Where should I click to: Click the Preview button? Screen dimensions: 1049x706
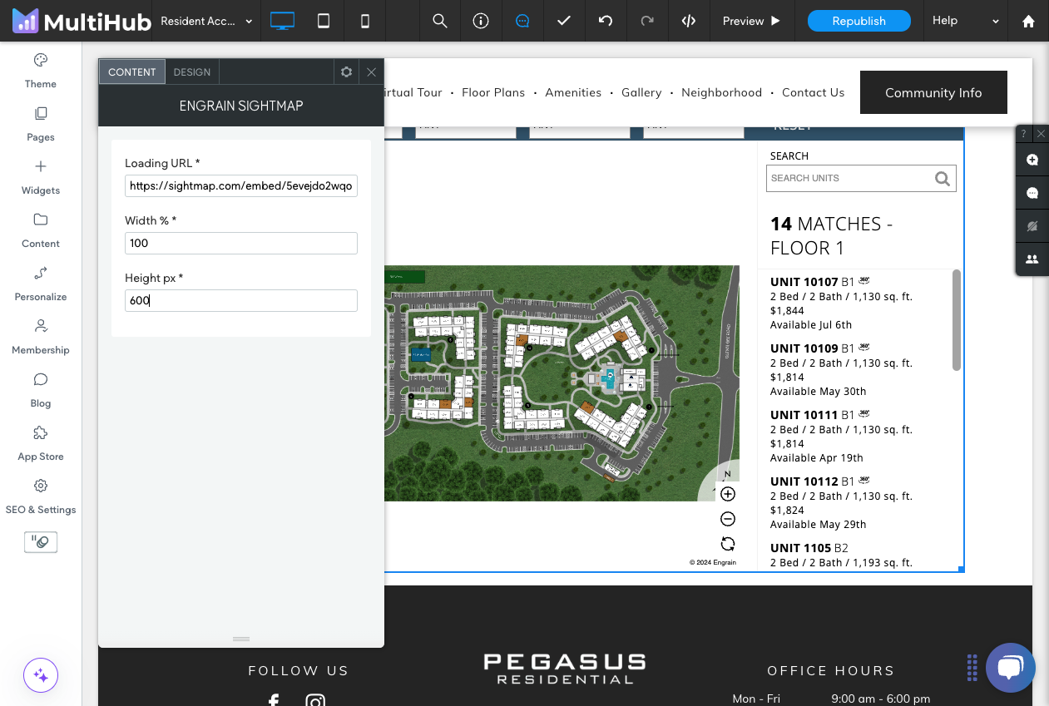coord(752,21)
